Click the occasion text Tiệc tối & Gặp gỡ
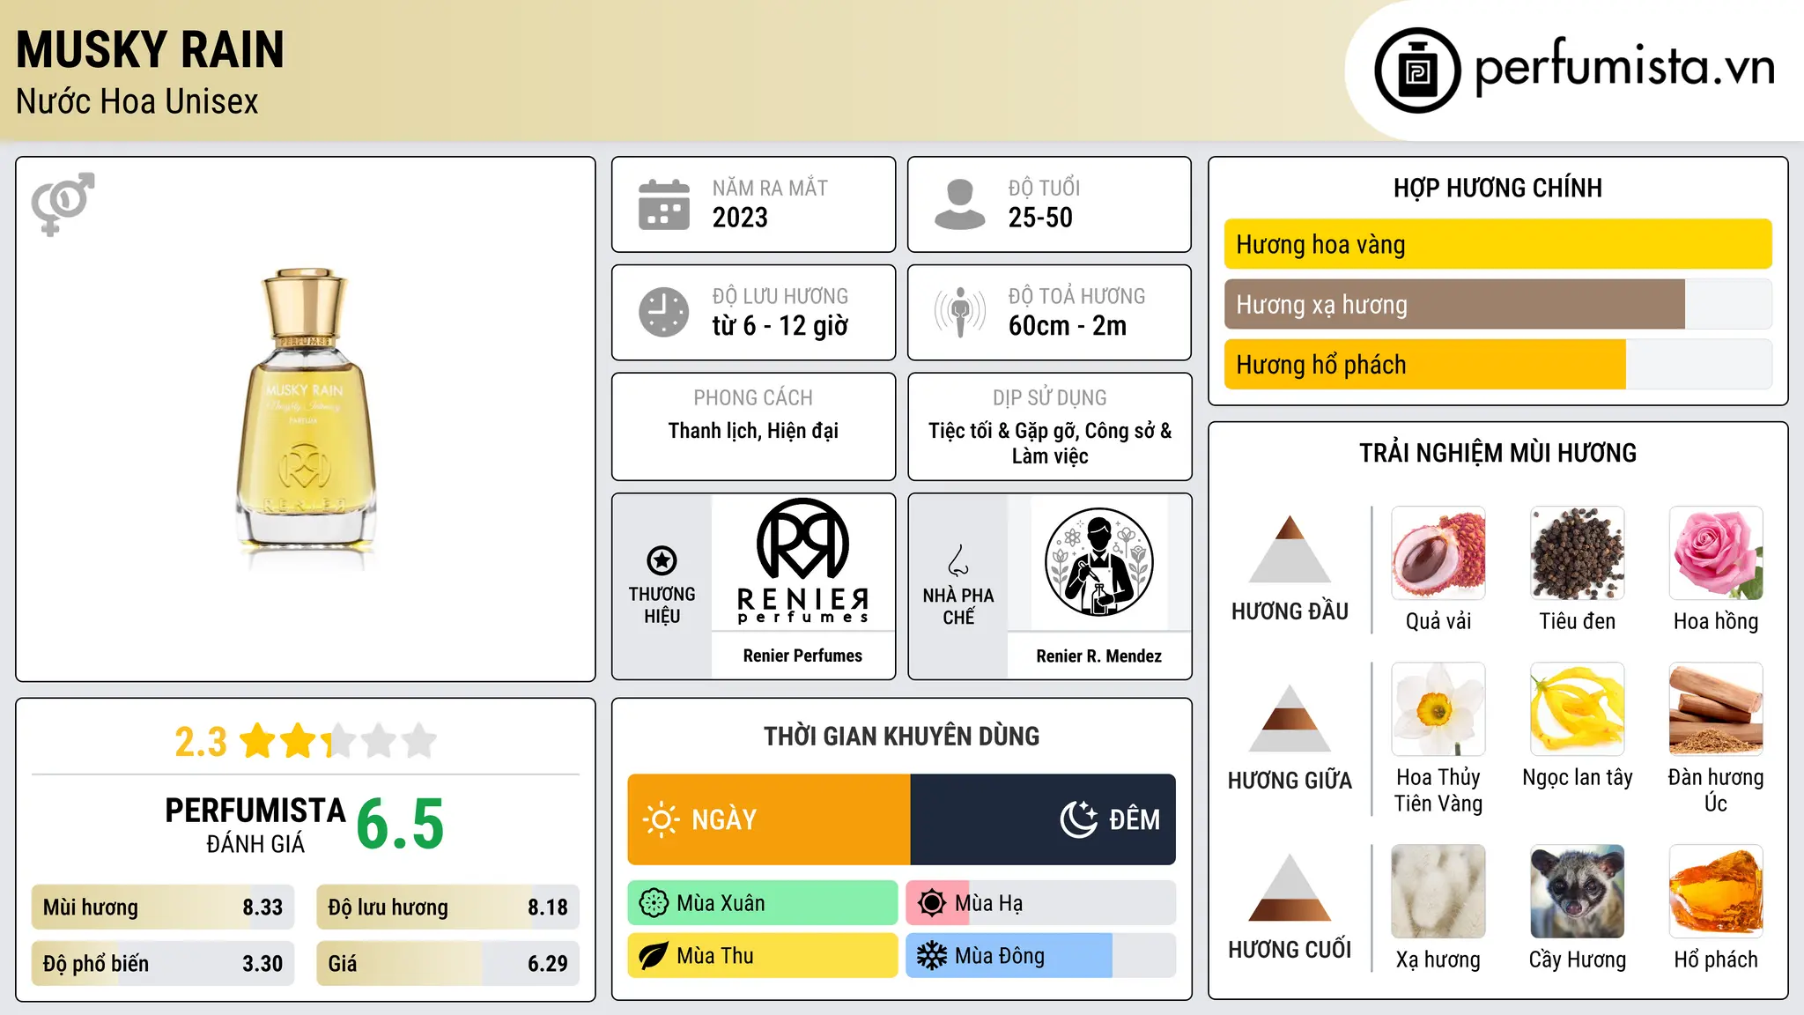This screenshot has width=1804, height=1015. tap(1002, 431)
